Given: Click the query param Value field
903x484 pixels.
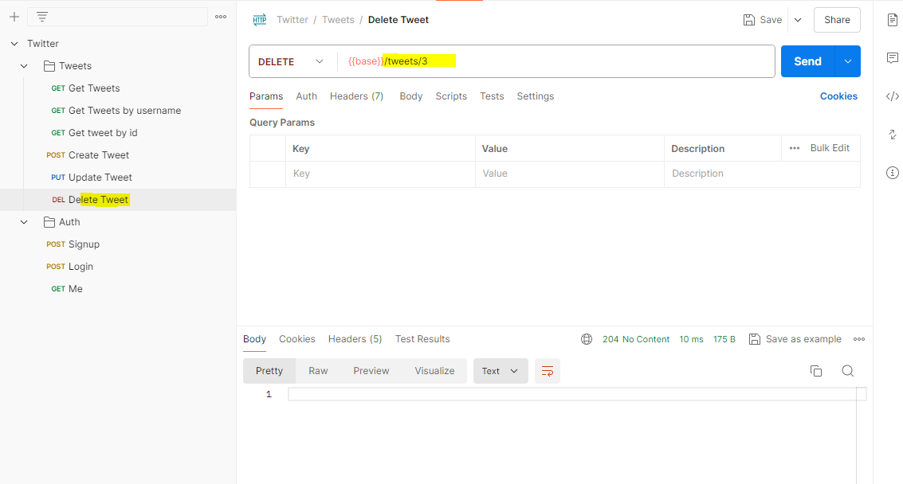Looking at the screenshot, I should coord(570,174).
